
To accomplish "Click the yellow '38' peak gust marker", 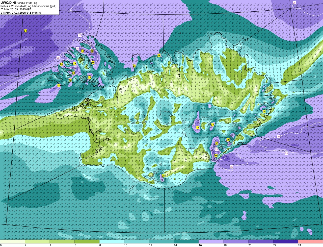I will (x=216, y=156).
